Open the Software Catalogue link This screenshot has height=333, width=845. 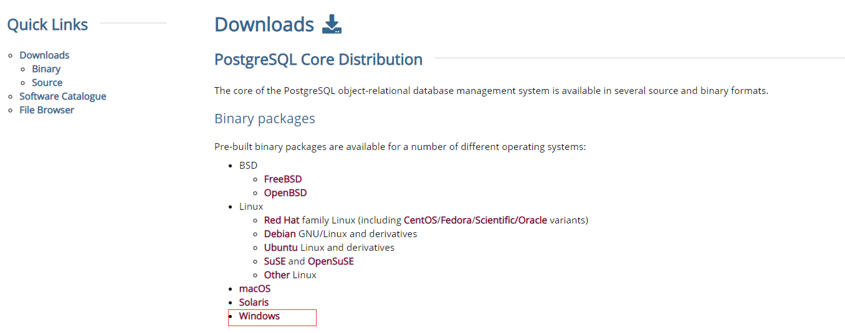tap(63, 96)
